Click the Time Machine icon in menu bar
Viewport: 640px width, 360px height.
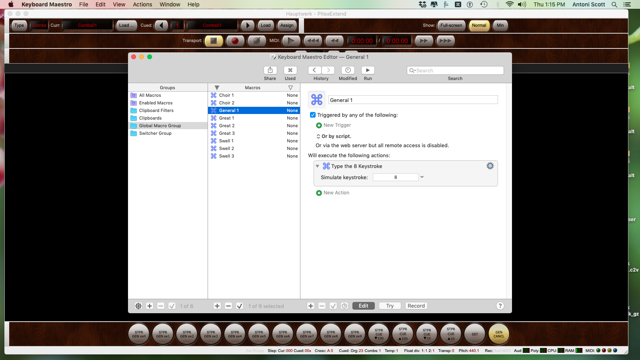click(484, 4)
